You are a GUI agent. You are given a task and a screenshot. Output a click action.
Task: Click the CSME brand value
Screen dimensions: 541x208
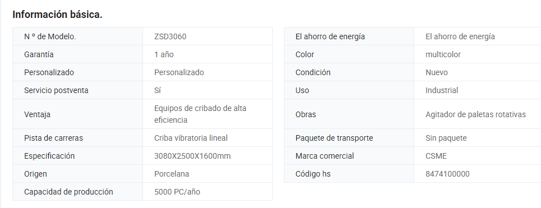(436, 156)
